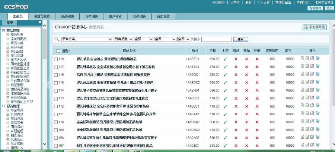Viewport: 335px width, 152px height.
Task: Click the search magnifier icon left of 所有分类
Action: pos(57,39)
